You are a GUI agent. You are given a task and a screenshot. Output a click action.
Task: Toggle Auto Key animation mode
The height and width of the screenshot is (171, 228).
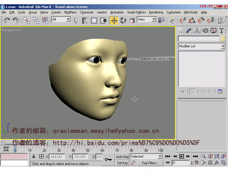tap(122, 156)
